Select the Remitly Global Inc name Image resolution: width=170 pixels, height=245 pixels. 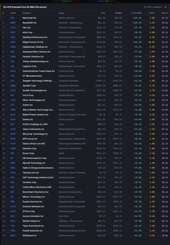[31, 221]
